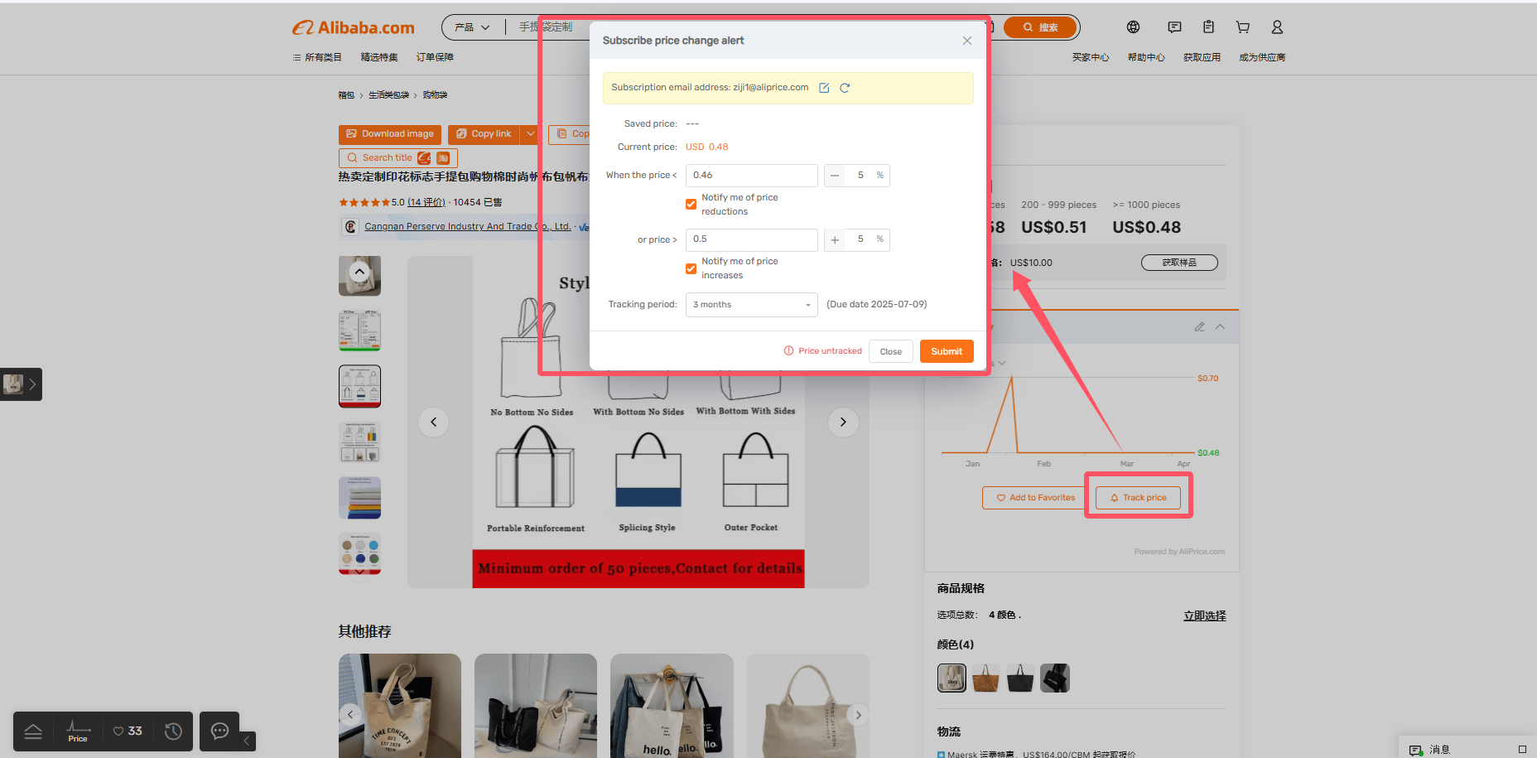Open the 所有类目 categories menu
This screenshot has height=758, width=1537.
click(317, 57)
